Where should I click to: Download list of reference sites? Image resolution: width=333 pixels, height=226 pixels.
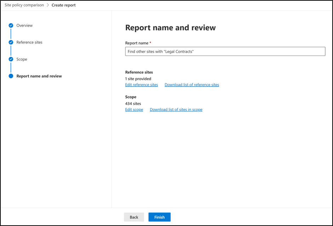[192, 85]
